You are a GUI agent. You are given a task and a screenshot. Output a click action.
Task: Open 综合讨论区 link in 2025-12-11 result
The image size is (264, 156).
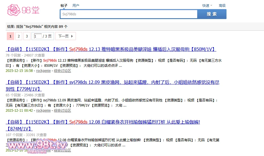pyautogui.click(x=63, y=111)
